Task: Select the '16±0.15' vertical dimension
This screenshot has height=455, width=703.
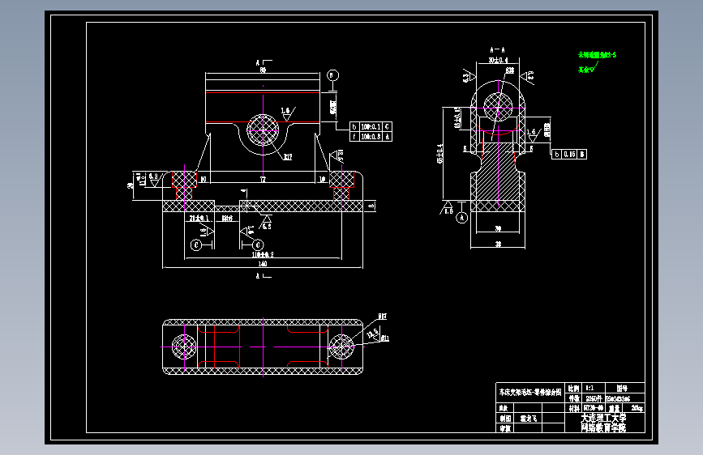Action: point(457,117)
